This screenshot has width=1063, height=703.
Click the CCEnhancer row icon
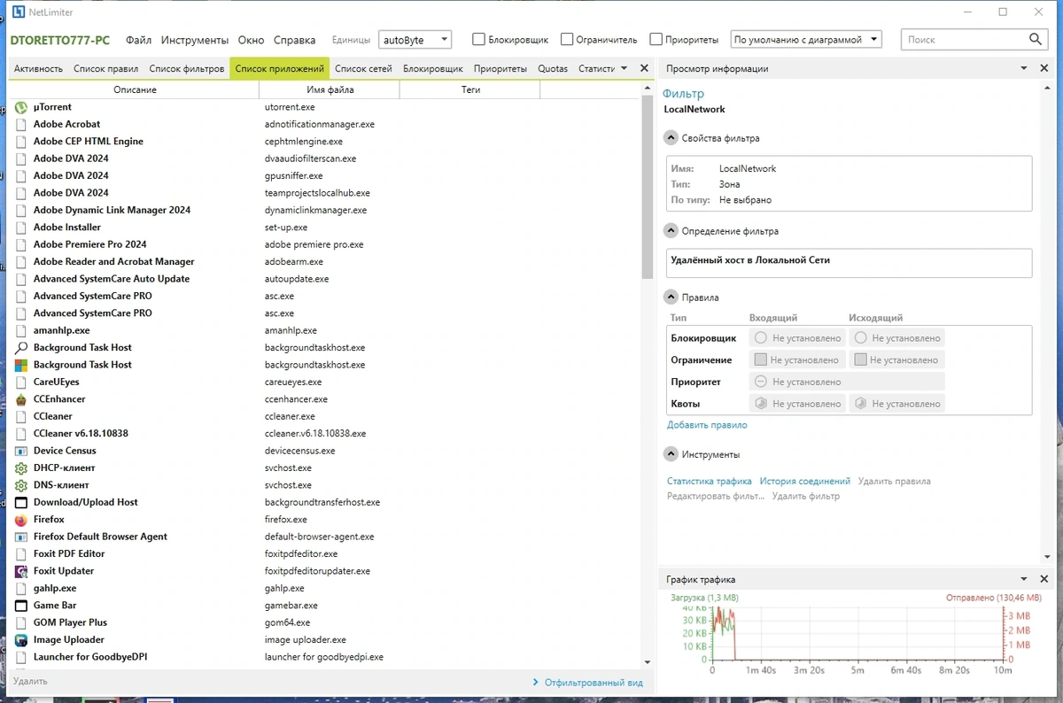[x=21, y=399]
